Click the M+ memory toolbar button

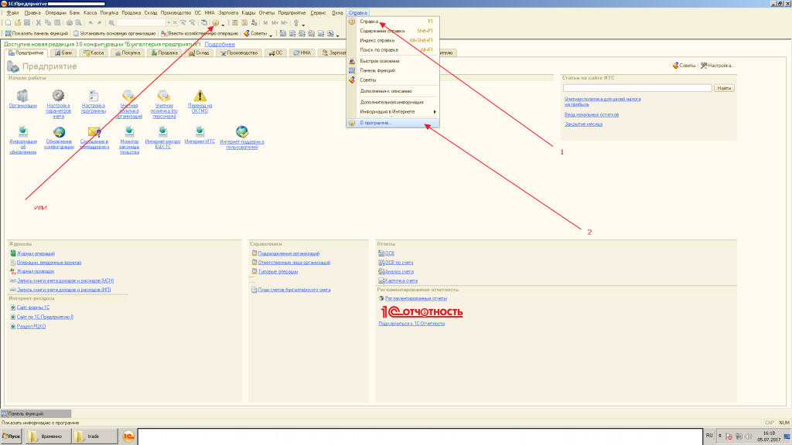click(x=275, y=22)
